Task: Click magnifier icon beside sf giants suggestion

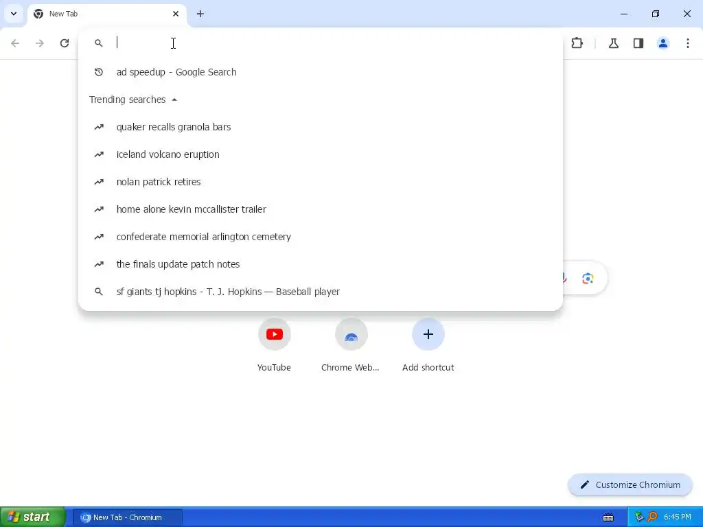Action: pos(99,292)
